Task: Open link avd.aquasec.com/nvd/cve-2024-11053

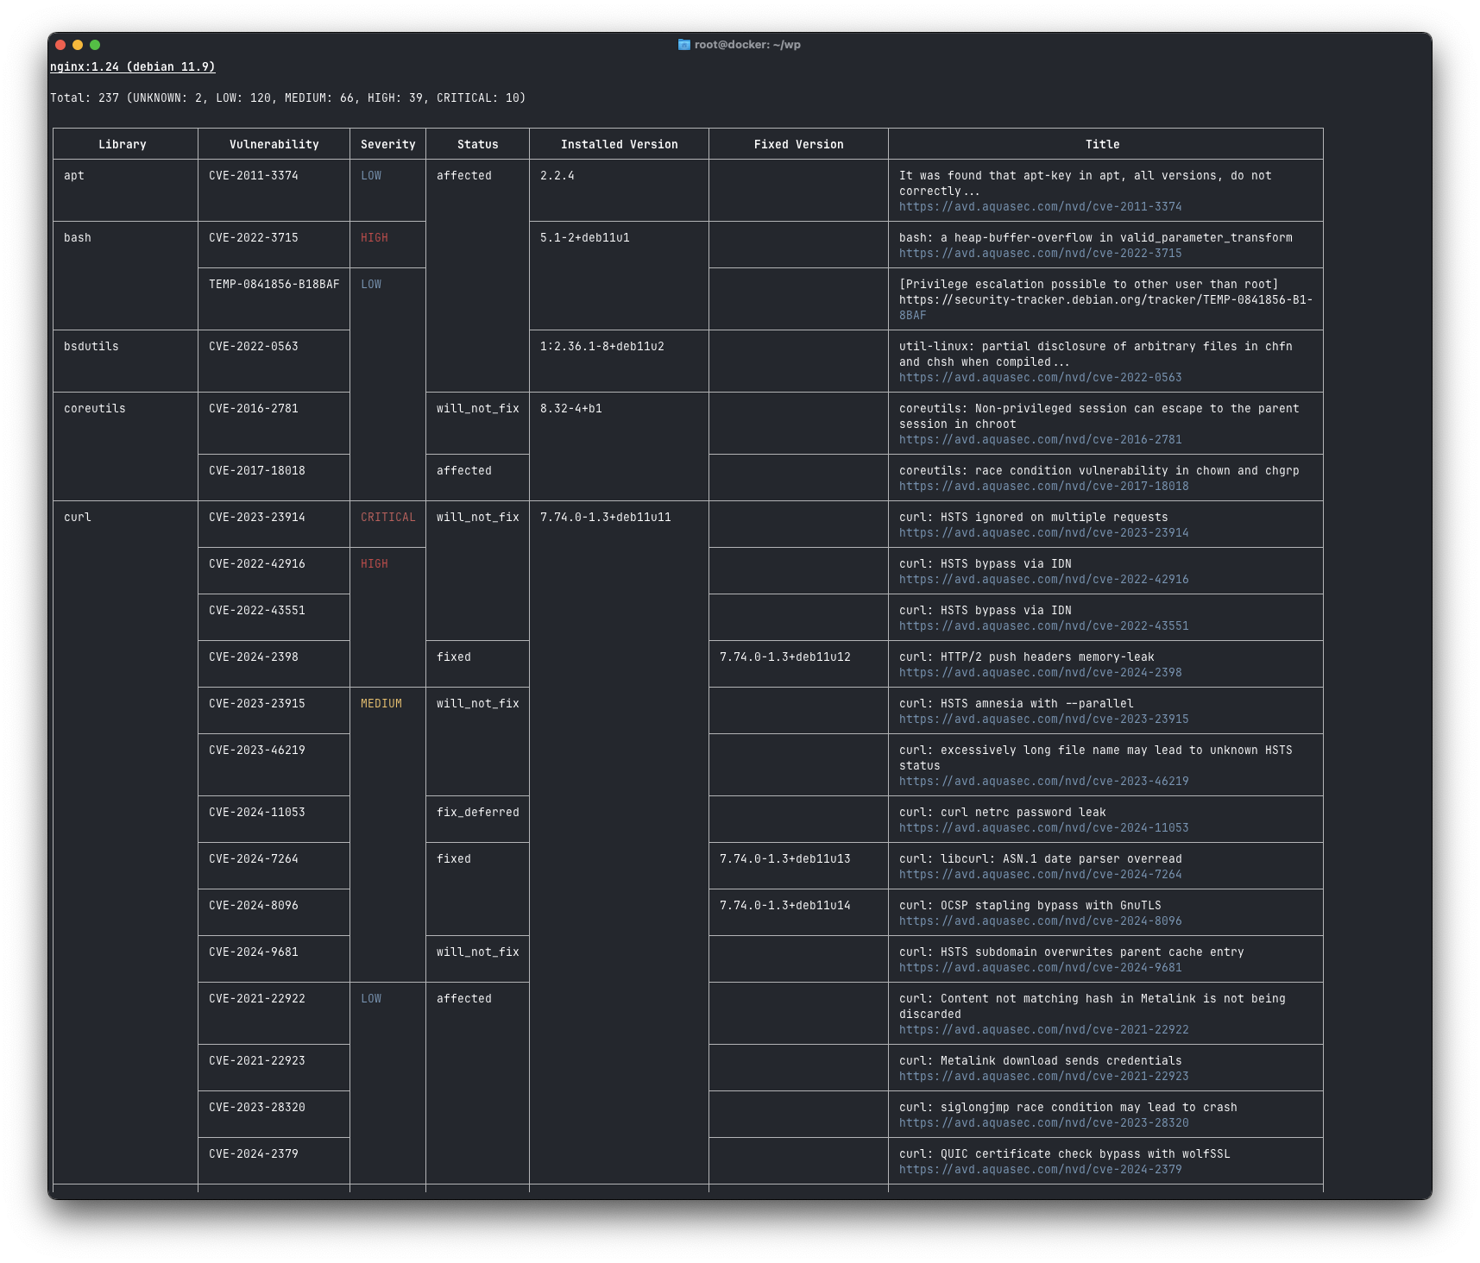Action: (x=1044, y=828)
